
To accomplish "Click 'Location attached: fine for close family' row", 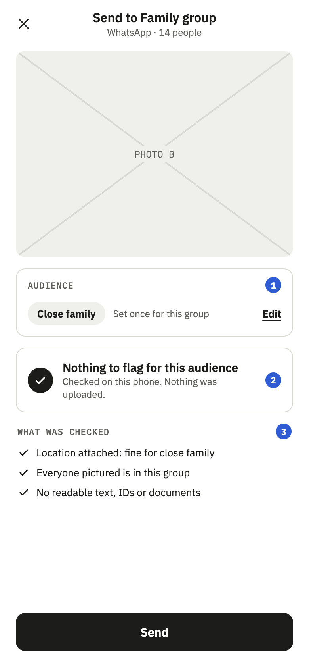I will click(117, 453).
